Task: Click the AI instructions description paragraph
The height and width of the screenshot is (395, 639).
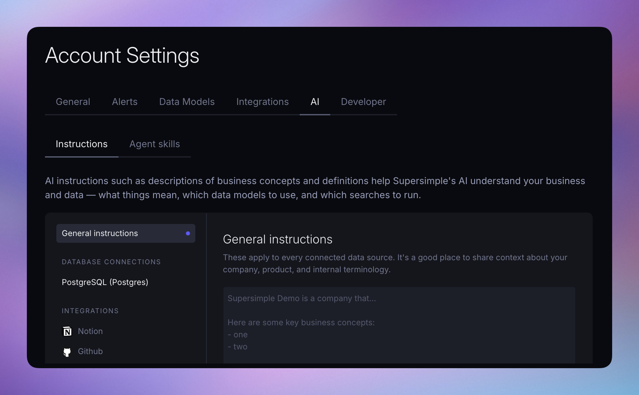Action: pyautogui.click(x=315, y=188)
